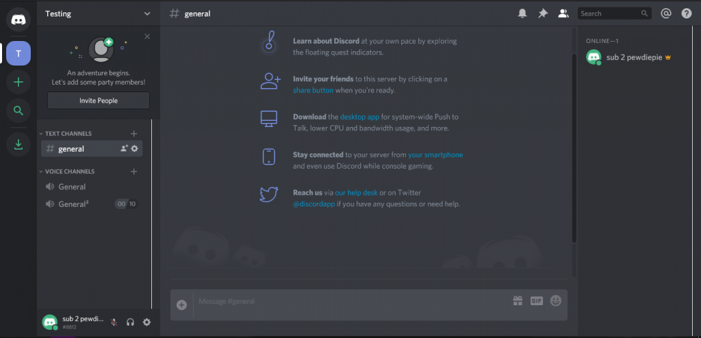Open mentions with the @ icon
Screen dimensions: 701x338
coord(665,13)
